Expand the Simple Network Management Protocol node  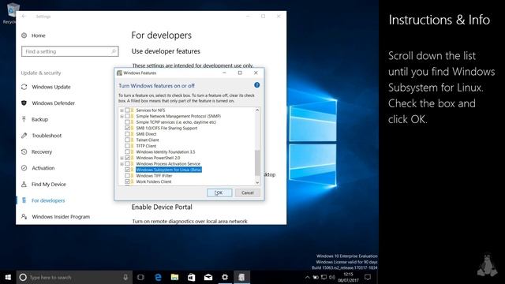(x=122, y=116)
